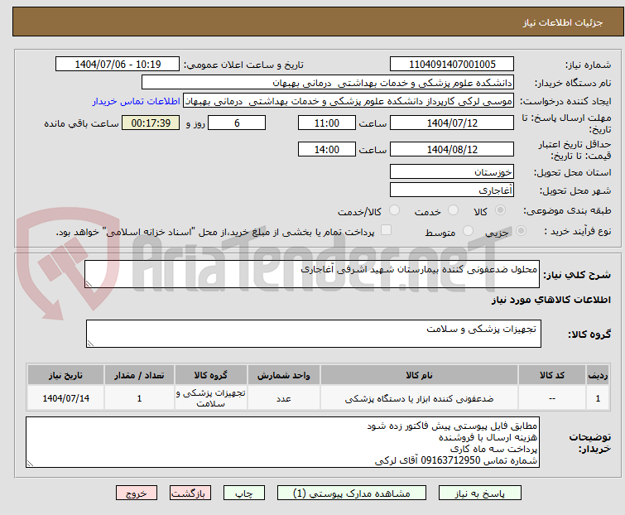
Task: Click the شماره نیاز field 1104091407001005
Action: pos(452,65)
